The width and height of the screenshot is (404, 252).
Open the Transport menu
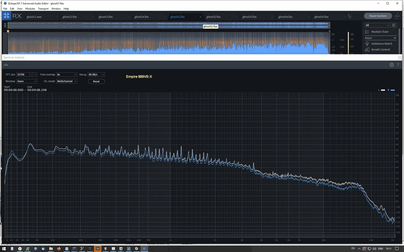click(43, 9)
